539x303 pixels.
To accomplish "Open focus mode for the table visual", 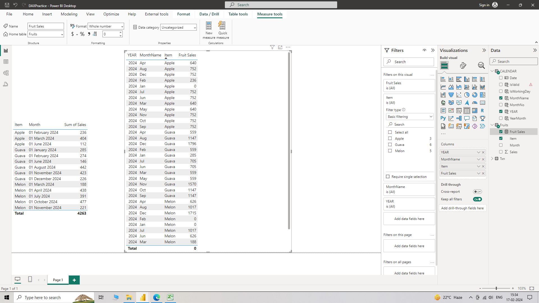I will click(x=280, y=47).
